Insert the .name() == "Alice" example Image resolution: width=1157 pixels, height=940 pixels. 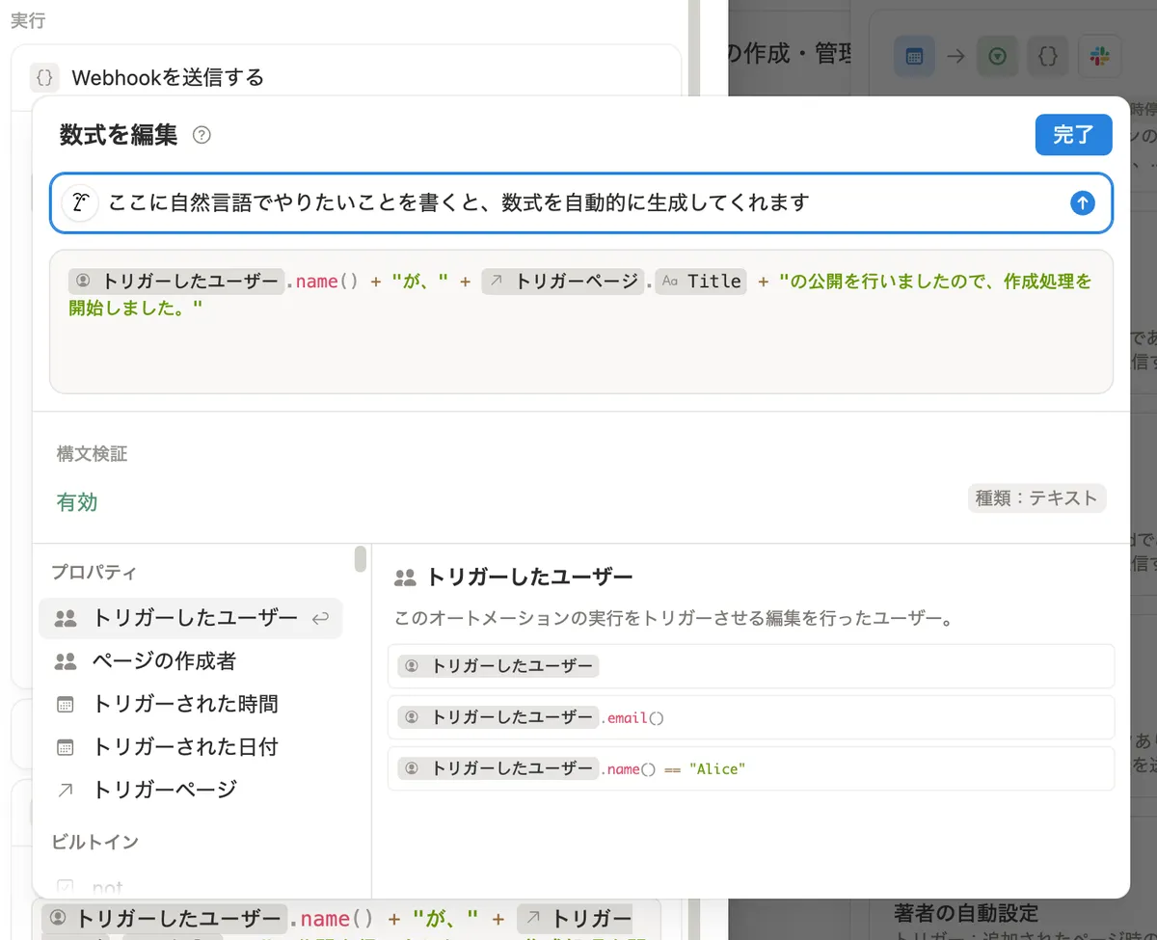[750, 768]
